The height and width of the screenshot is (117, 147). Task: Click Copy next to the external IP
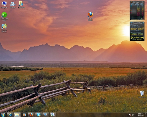coord(143,27)
